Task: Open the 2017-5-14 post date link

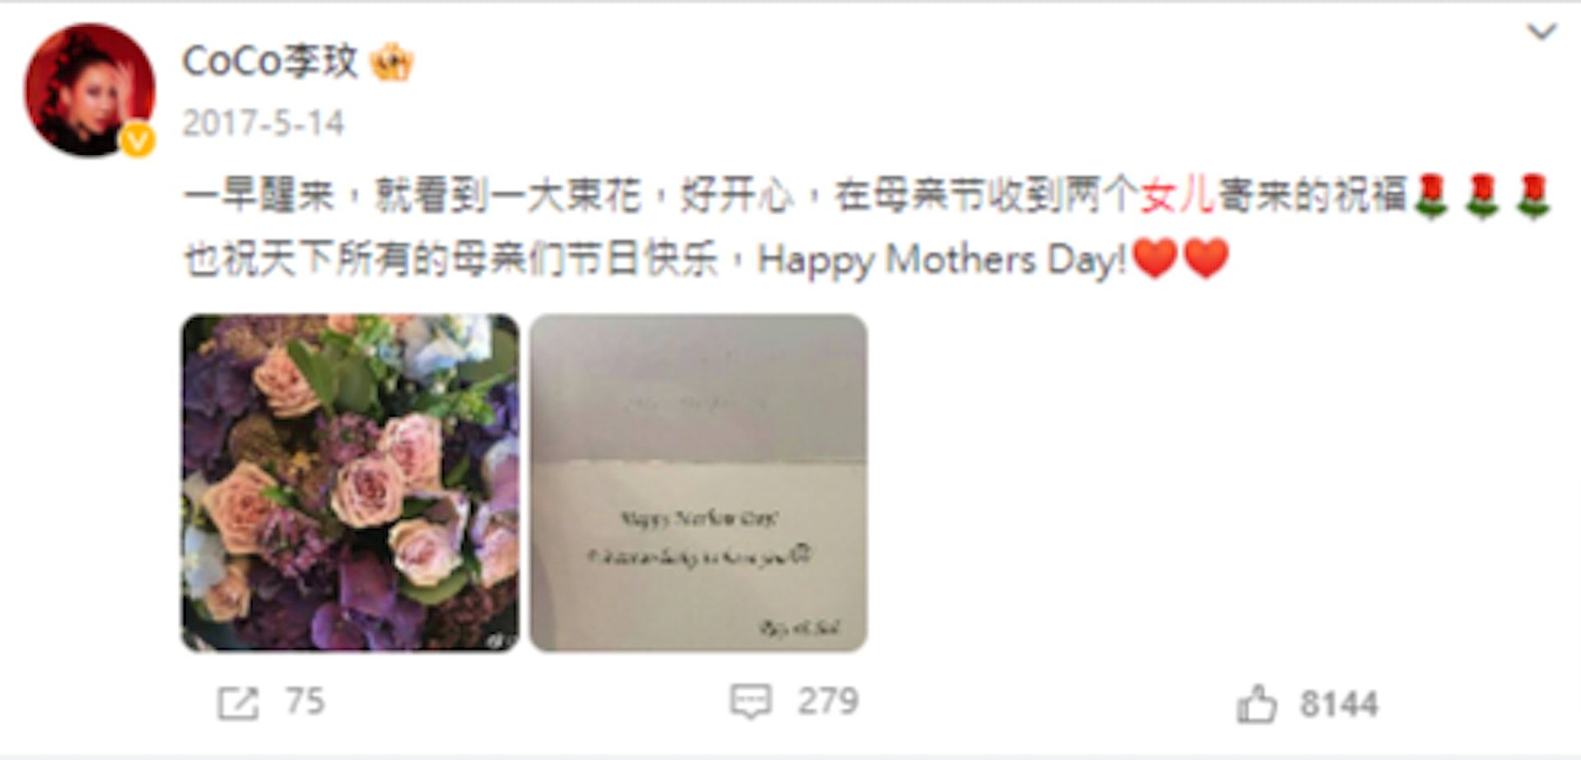Action: [x=263, y=124]
